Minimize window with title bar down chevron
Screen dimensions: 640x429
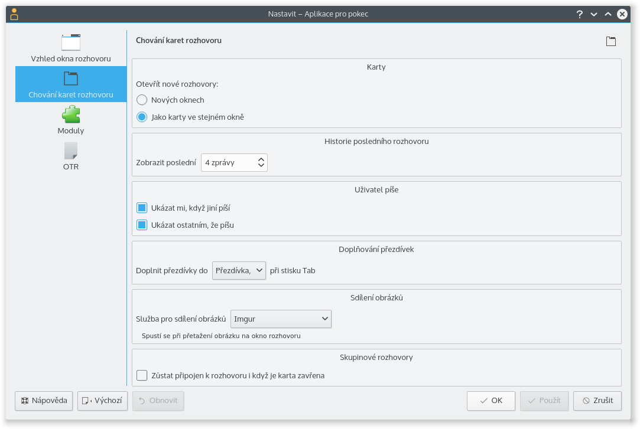point(593,14)
